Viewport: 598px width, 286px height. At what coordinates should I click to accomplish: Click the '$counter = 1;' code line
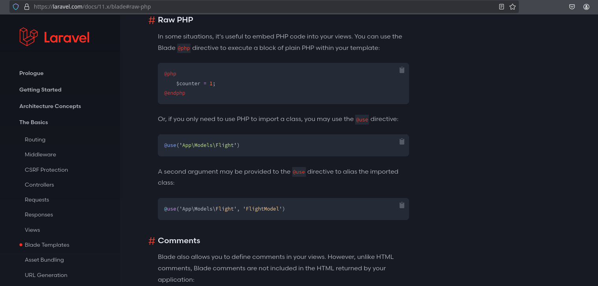tap(196, 84)
